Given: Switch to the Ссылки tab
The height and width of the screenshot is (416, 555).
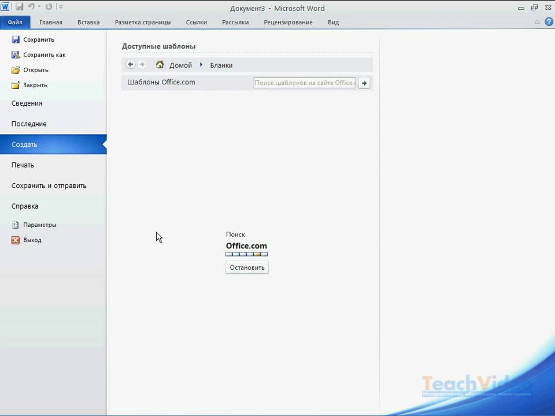Looking at the screenshot, I should (197, 23).
